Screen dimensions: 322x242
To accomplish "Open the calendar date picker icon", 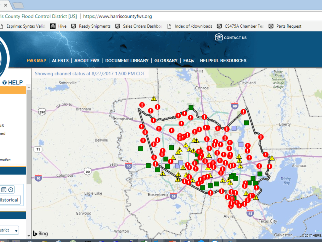I will click(x=4, y=190).
